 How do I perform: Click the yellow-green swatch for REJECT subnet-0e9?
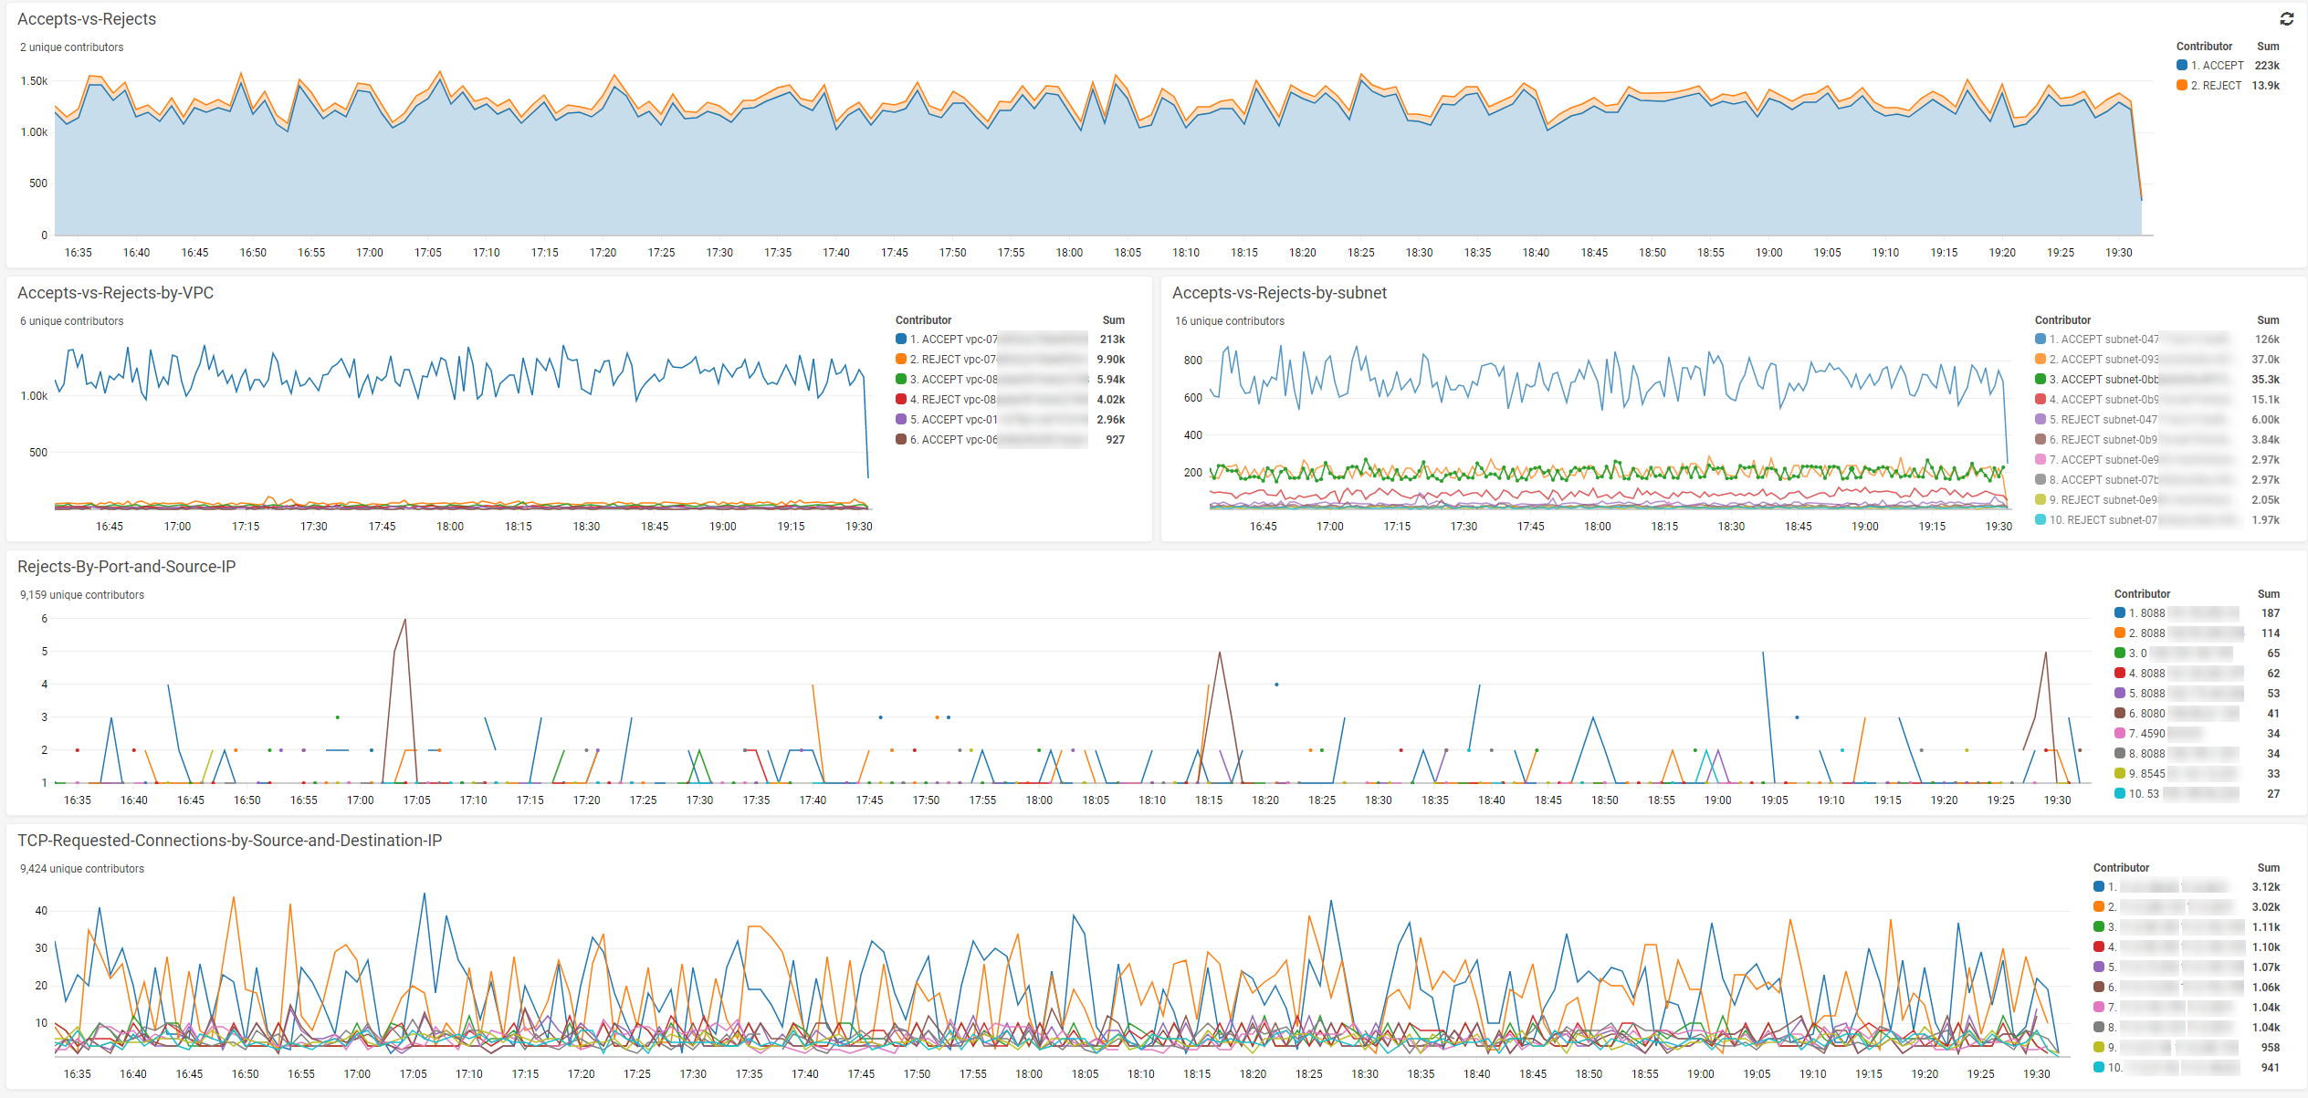pyautogui.click(x=2039, y=499)
